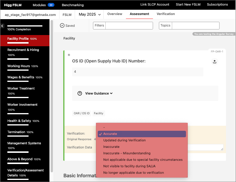The height and width of the screenshot is (182, 236).
Task: Click the upload icon on question card
Action: tap(215, 62)
